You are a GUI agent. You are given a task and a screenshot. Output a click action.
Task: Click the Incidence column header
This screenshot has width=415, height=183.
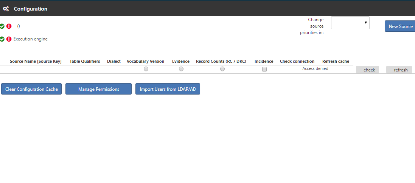point(264,61)
